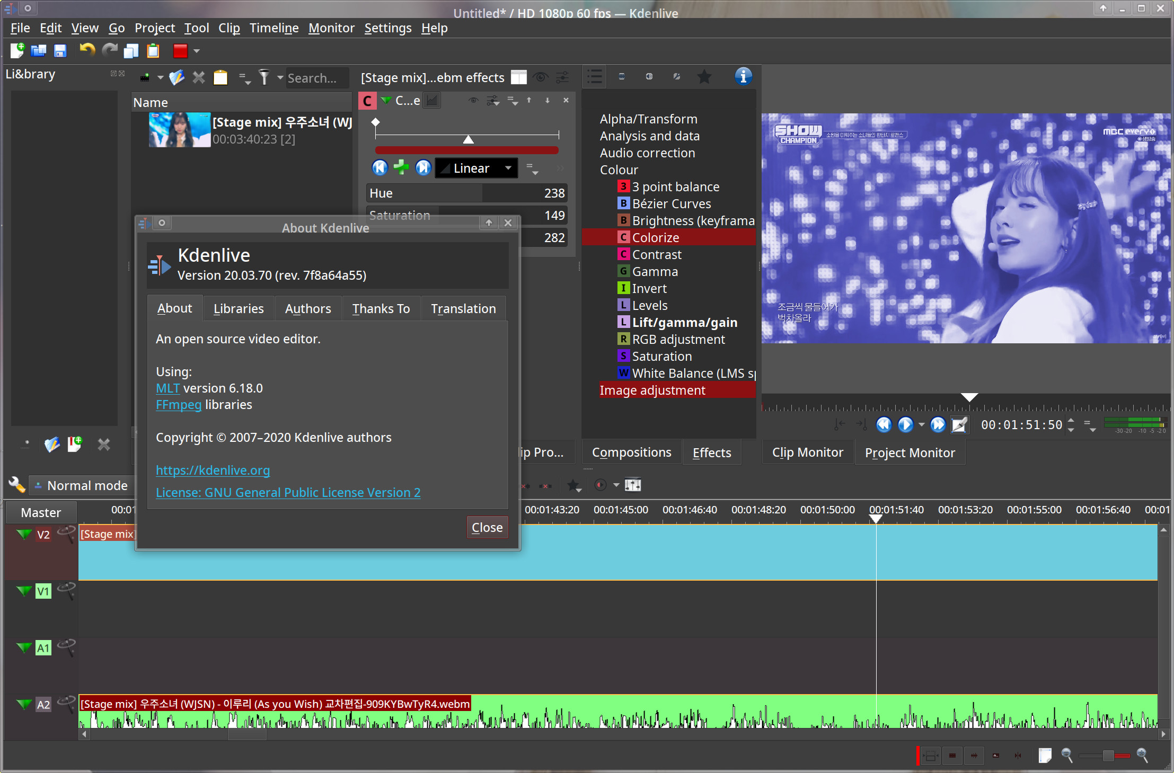Screen dimensions: 1174x773
Task: Click the keyframe timeline ruler
Action: [466, 136]
